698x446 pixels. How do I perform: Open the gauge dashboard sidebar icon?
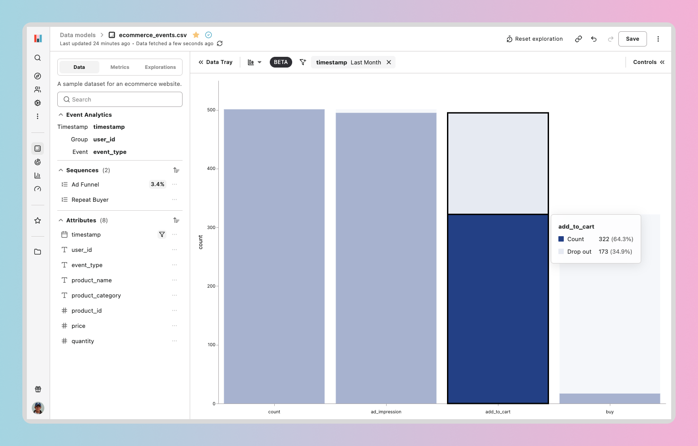pyautogui.click(x=38, y=189)
